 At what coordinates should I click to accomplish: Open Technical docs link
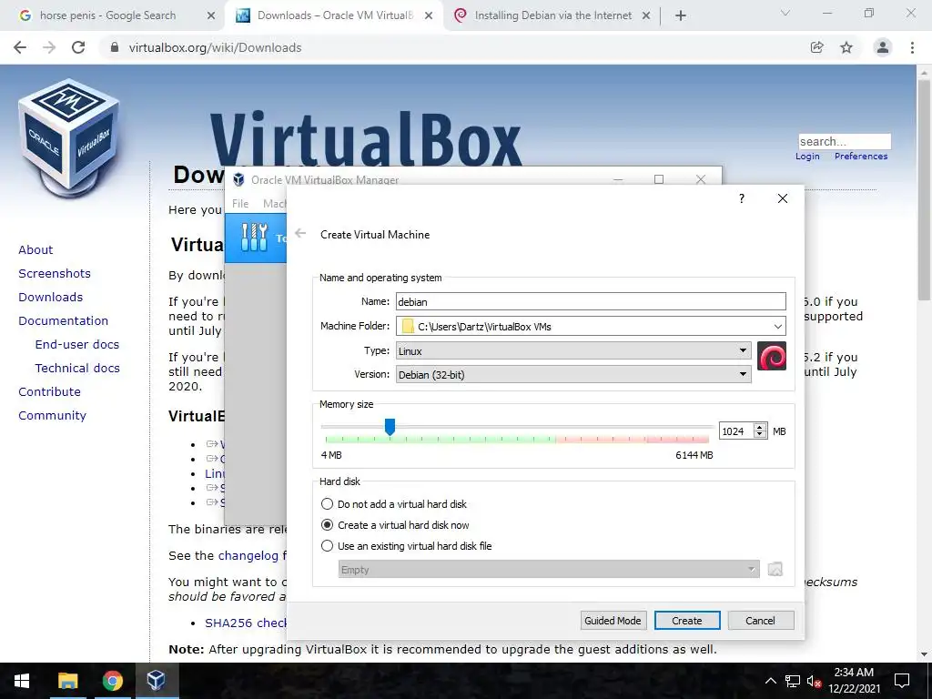[77, 368]
